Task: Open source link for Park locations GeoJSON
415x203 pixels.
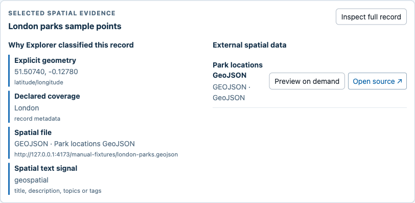Action: (377, 81)
